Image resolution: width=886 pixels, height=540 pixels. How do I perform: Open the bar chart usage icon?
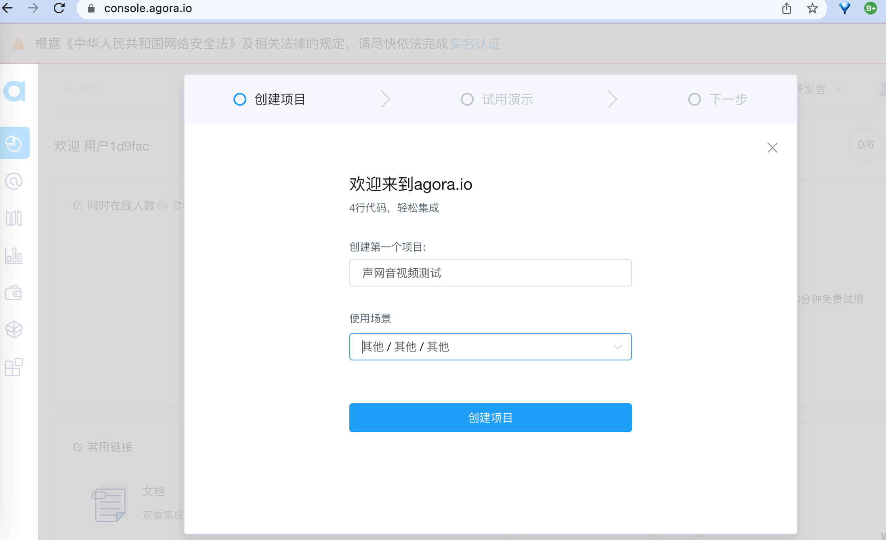click(14, 255)
